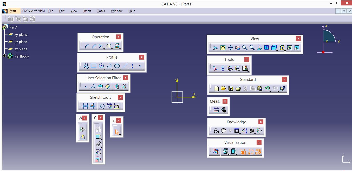Select the Corner tool in the Operation toolbar
Screen dimensions: 352x171
pyautogui.click(x=87, y=46)
